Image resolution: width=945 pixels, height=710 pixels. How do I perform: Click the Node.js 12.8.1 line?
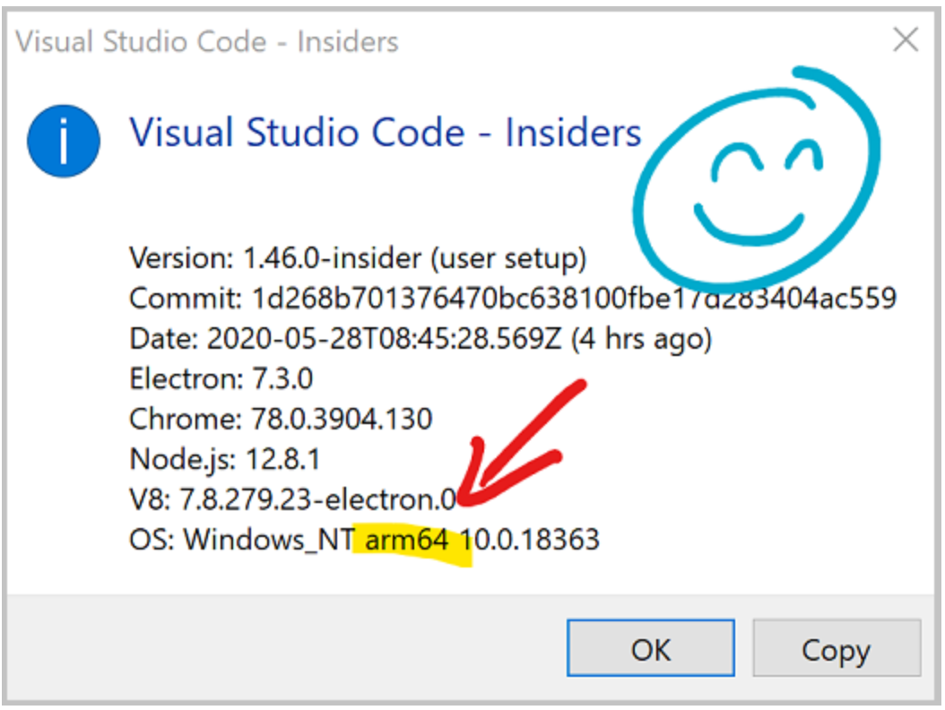(225, 459)
